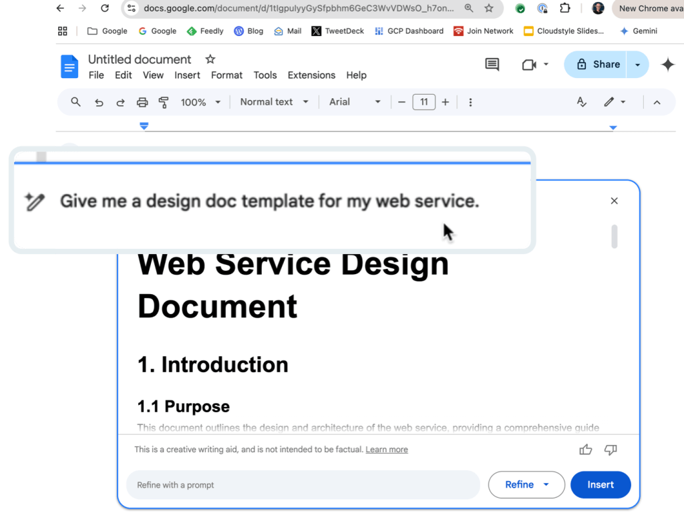Open the zoom level 100% dropdown
The width and height of the screenshot is (684, 523).
pyautogui.click(x=201, y=102)
